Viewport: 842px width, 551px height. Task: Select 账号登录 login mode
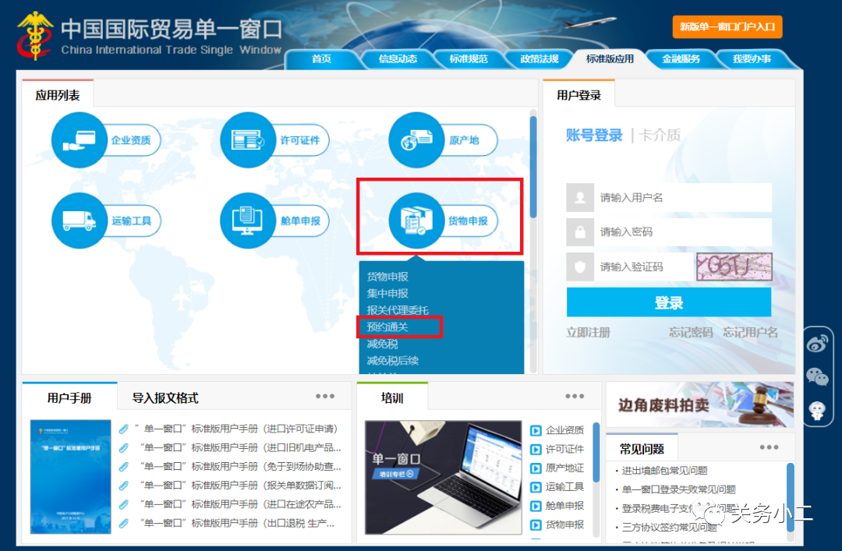point(594,135)
